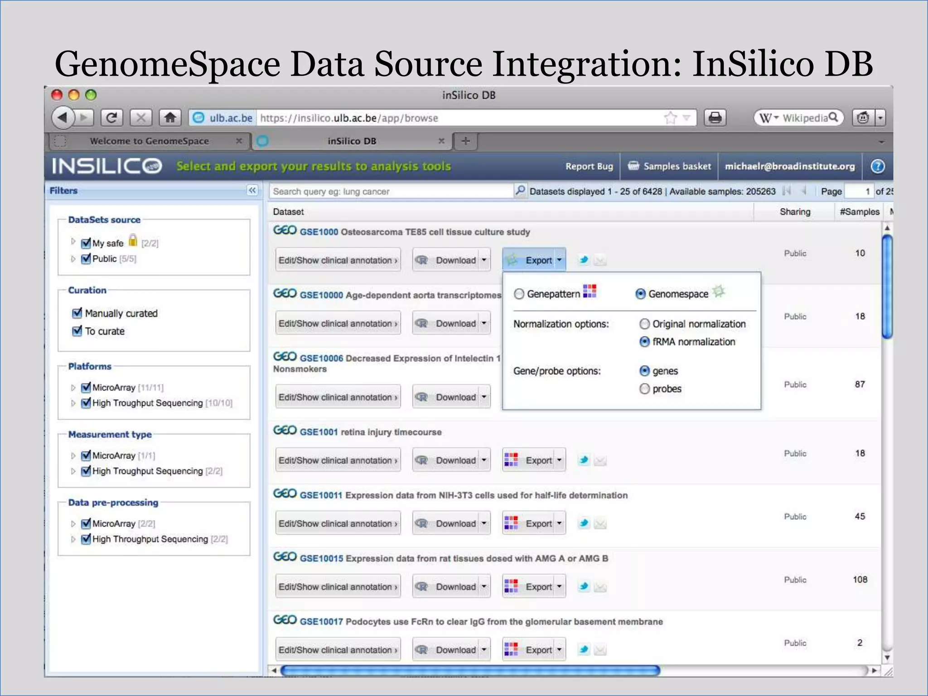Open Edit/Show clinical annotation for GSE1000
Viewport: 928px width, 696px height.
click(x=338, y=260)
